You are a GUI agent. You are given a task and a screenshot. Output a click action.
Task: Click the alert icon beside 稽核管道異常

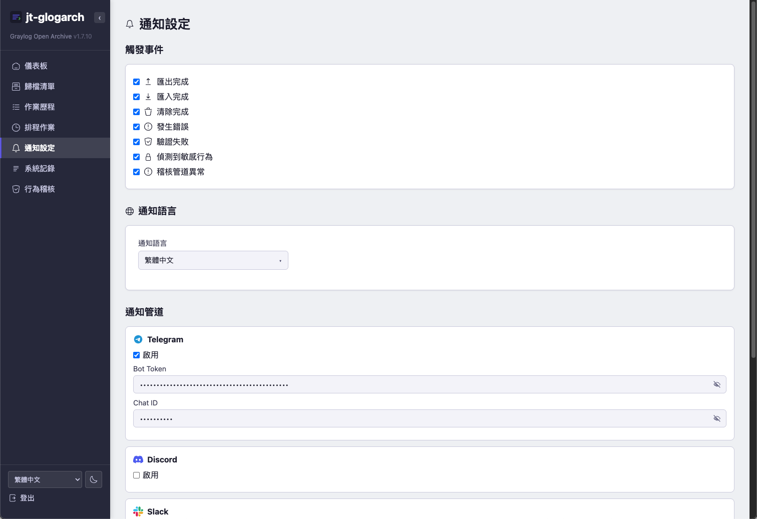coord(148,172)
